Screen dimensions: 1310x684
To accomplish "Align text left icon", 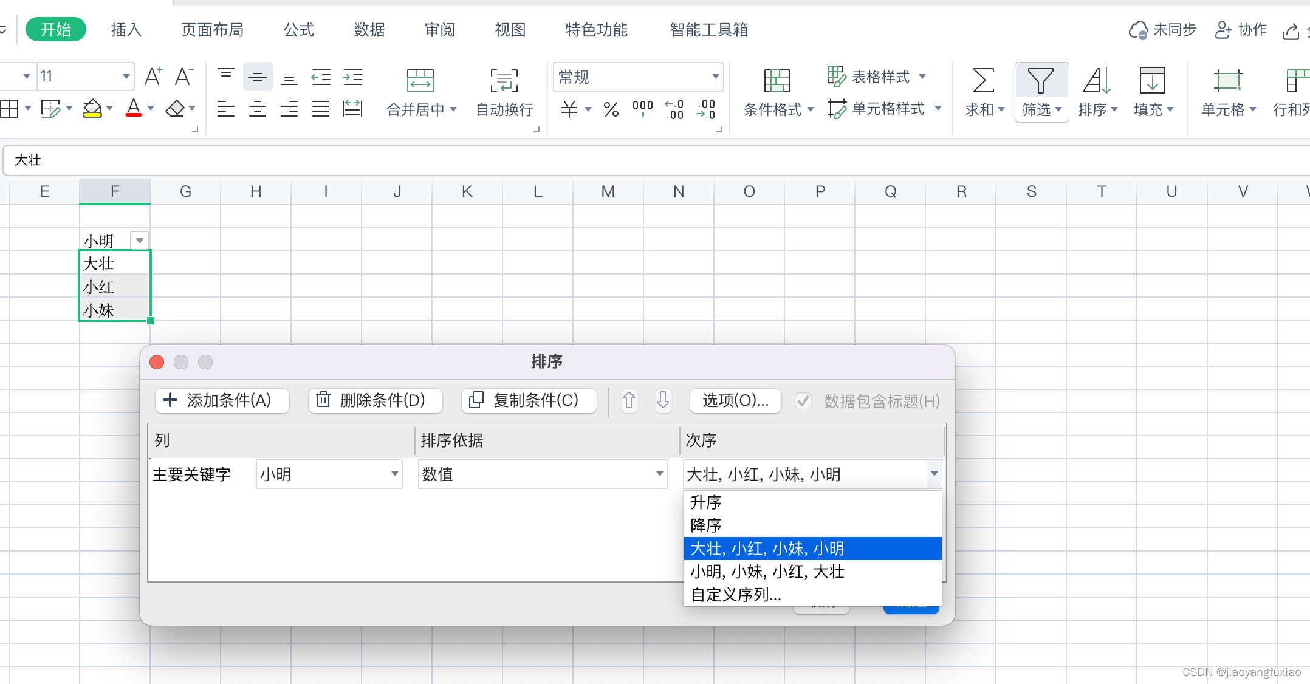I will click(x=226, y=109).
